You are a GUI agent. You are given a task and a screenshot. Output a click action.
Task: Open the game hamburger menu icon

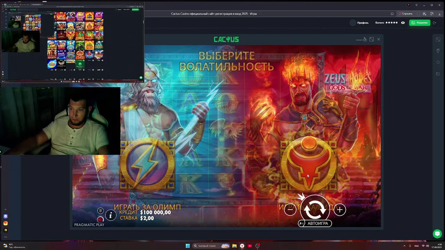[x=100, y=211]
